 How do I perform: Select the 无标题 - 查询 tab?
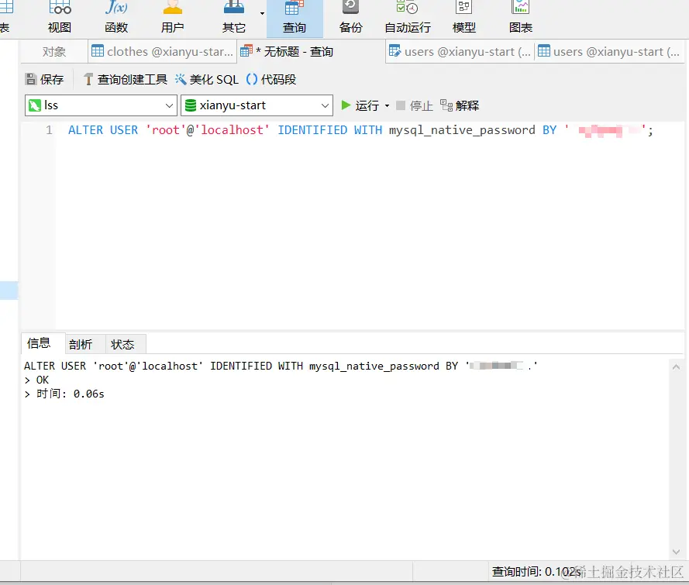(x=311, y=52)
